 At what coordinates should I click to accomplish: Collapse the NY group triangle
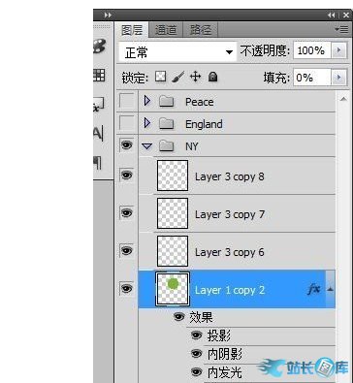click(147, 146)
